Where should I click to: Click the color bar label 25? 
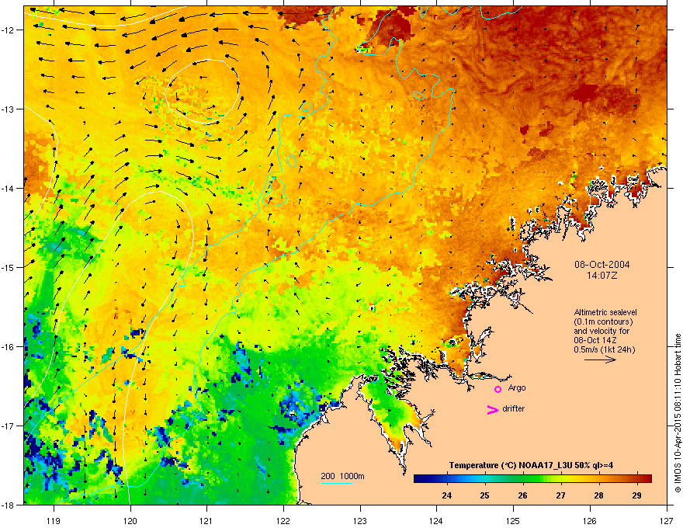point(484,495)
